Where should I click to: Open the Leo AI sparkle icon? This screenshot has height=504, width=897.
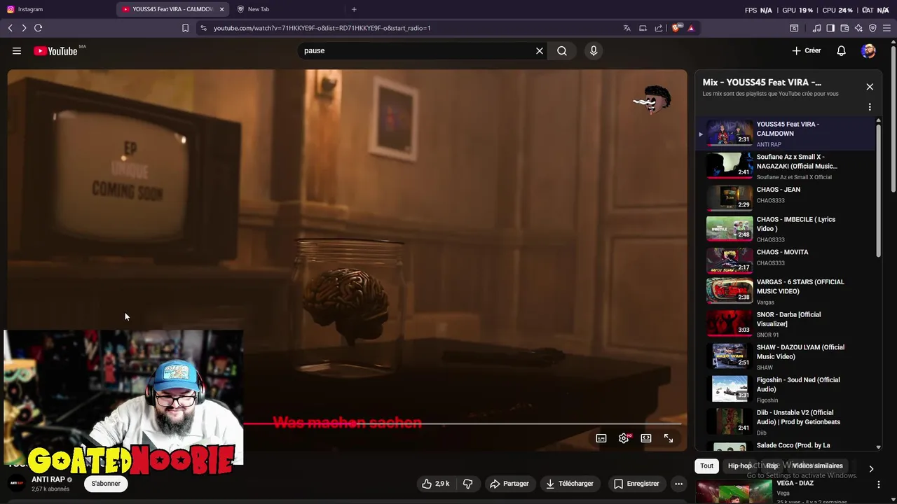[x=858, y=28]
